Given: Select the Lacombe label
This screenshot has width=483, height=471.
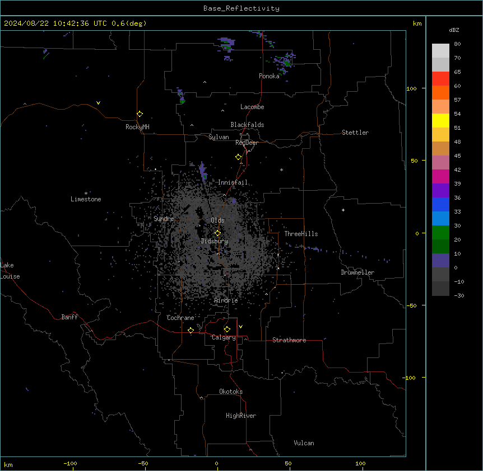Looking at the screenshot, I should (252, 107).
